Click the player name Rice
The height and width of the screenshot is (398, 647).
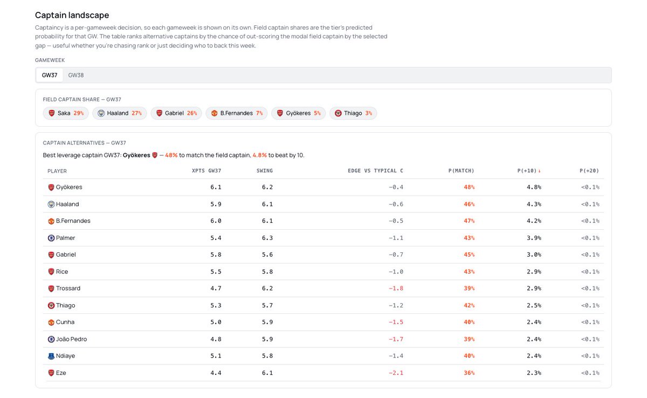coord(62,272)
